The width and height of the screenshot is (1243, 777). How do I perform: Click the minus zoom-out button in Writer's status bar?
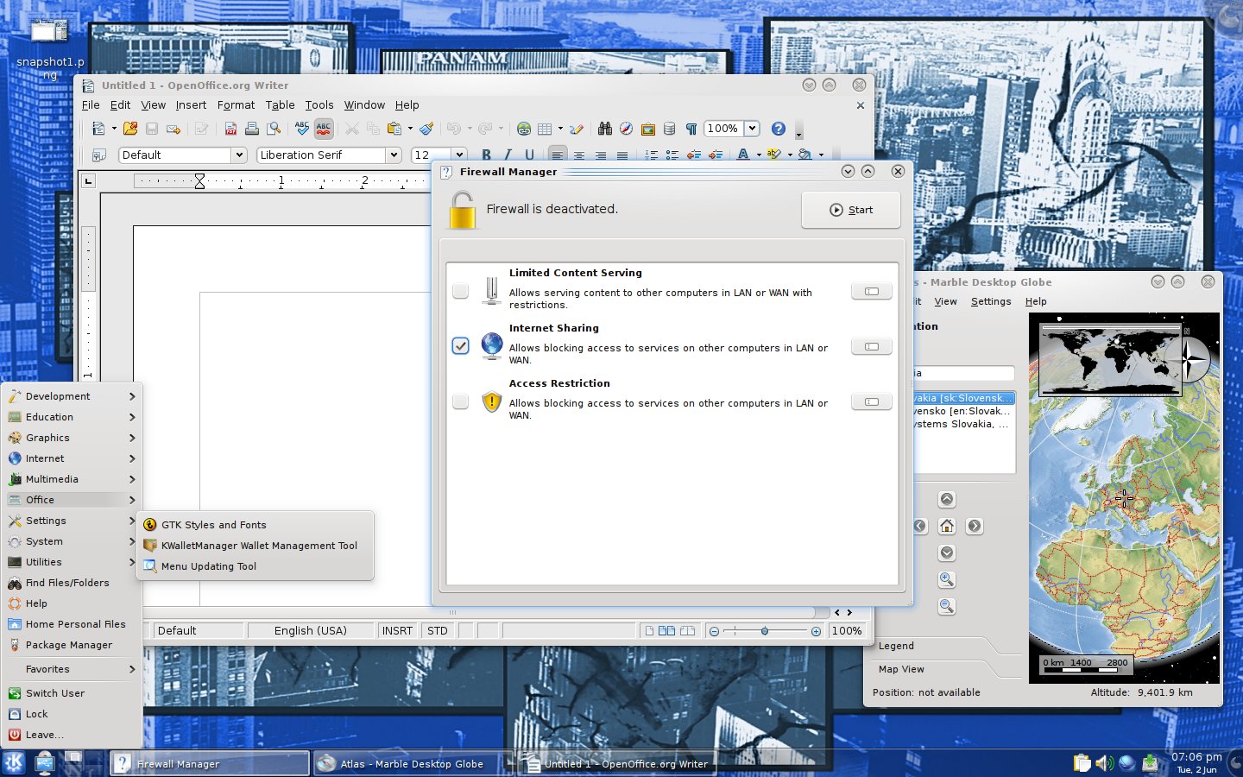pos(714,631)
